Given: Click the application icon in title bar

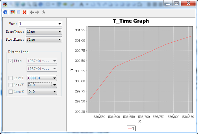Looking at the screenshot, I should point(5,5).
